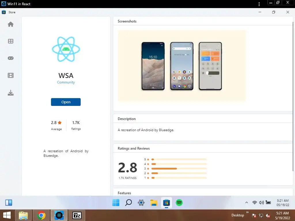The width and height of the screenshot is (295, 221).
Task: Click the Features section heading
Action: tap(124, 193)
